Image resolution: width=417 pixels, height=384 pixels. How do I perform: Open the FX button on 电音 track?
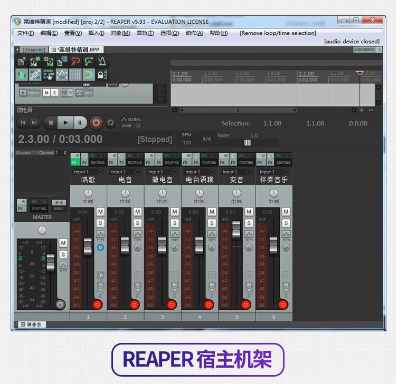tap(111, 162)
